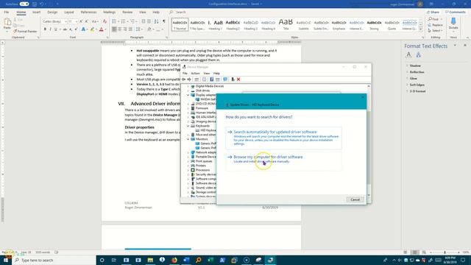Toggle italic formatting in Word
Viewport: 471px width, 265px height.
click(50, 29)
